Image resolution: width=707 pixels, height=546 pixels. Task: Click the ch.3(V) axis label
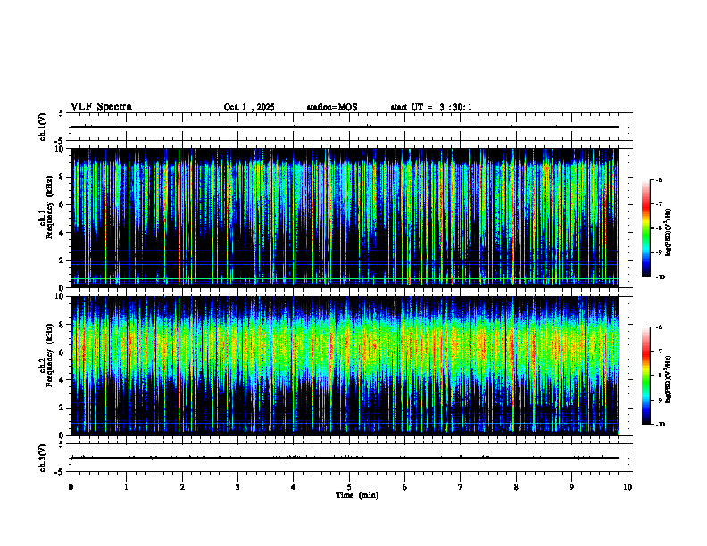click(x=42, y=459)
